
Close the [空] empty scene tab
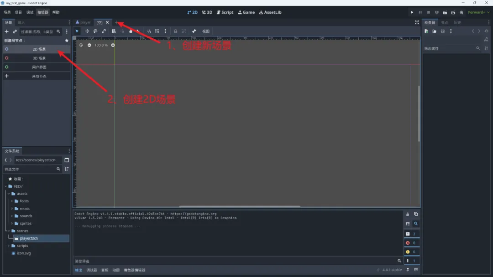coord(107,22)
